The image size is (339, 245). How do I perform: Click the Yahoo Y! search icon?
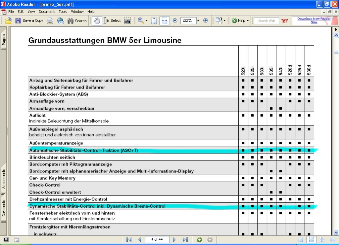coord(284,21)
